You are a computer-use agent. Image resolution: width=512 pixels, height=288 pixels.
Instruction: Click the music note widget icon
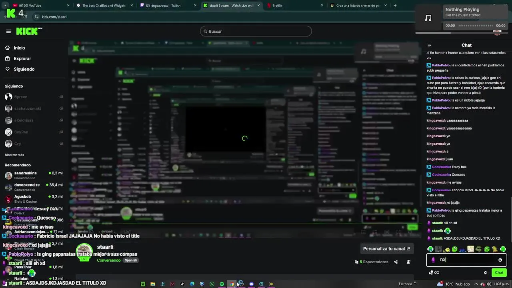pyautogui.click(x=428, y=18)
